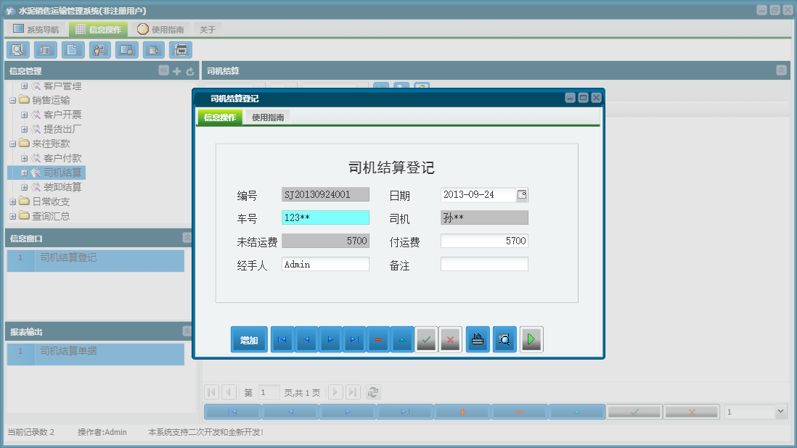797x448 pixels.
Task: Click the 增加 button to add a record
Action: point(249,339)
